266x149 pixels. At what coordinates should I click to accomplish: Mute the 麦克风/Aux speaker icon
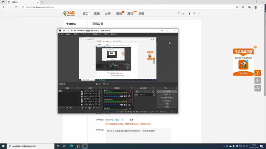point(125,96)
